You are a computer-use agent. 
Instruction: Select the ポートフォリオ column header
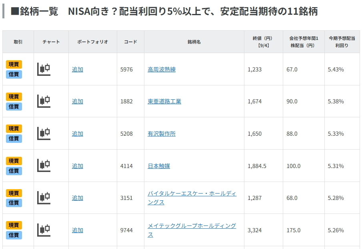93,42
